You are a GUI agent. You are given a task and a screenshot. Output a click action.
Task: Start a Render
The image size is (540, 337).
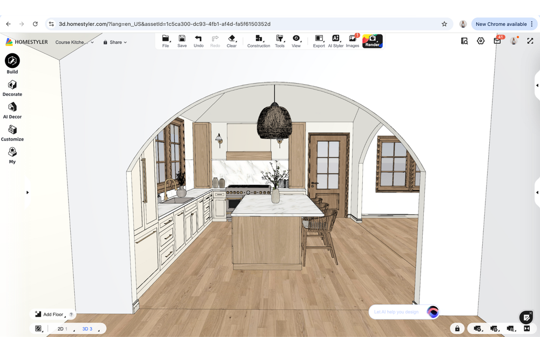(x=372, y=40)
